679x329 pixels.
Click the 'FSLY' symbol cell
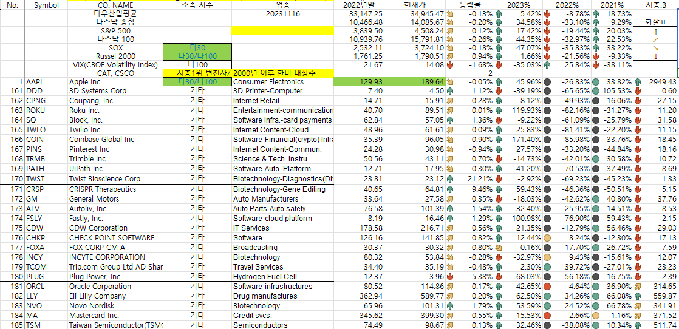pyautogui.click(x=46, y=218)
